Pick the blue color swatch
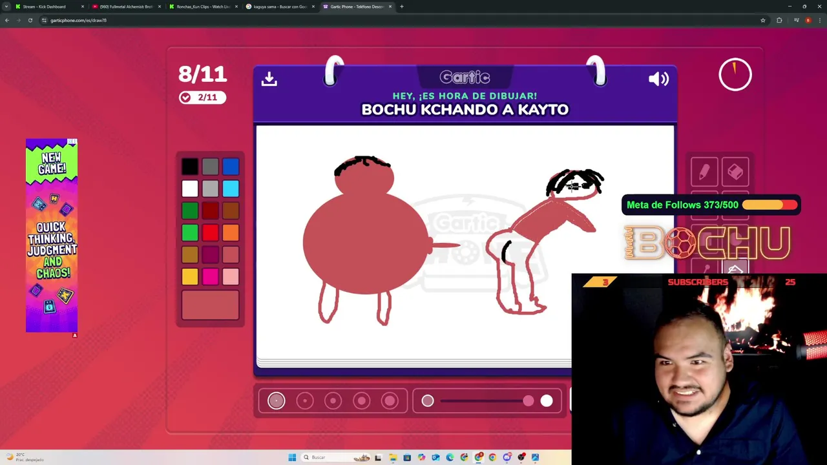This screenshot has height=465, width=827. tap(231, 167)
